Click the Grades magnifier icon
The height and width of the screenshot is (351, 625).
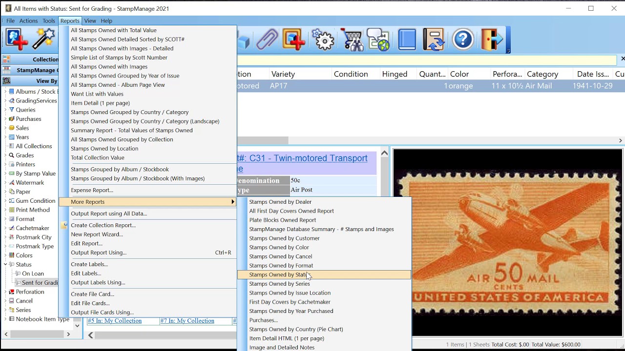[12, 156]
